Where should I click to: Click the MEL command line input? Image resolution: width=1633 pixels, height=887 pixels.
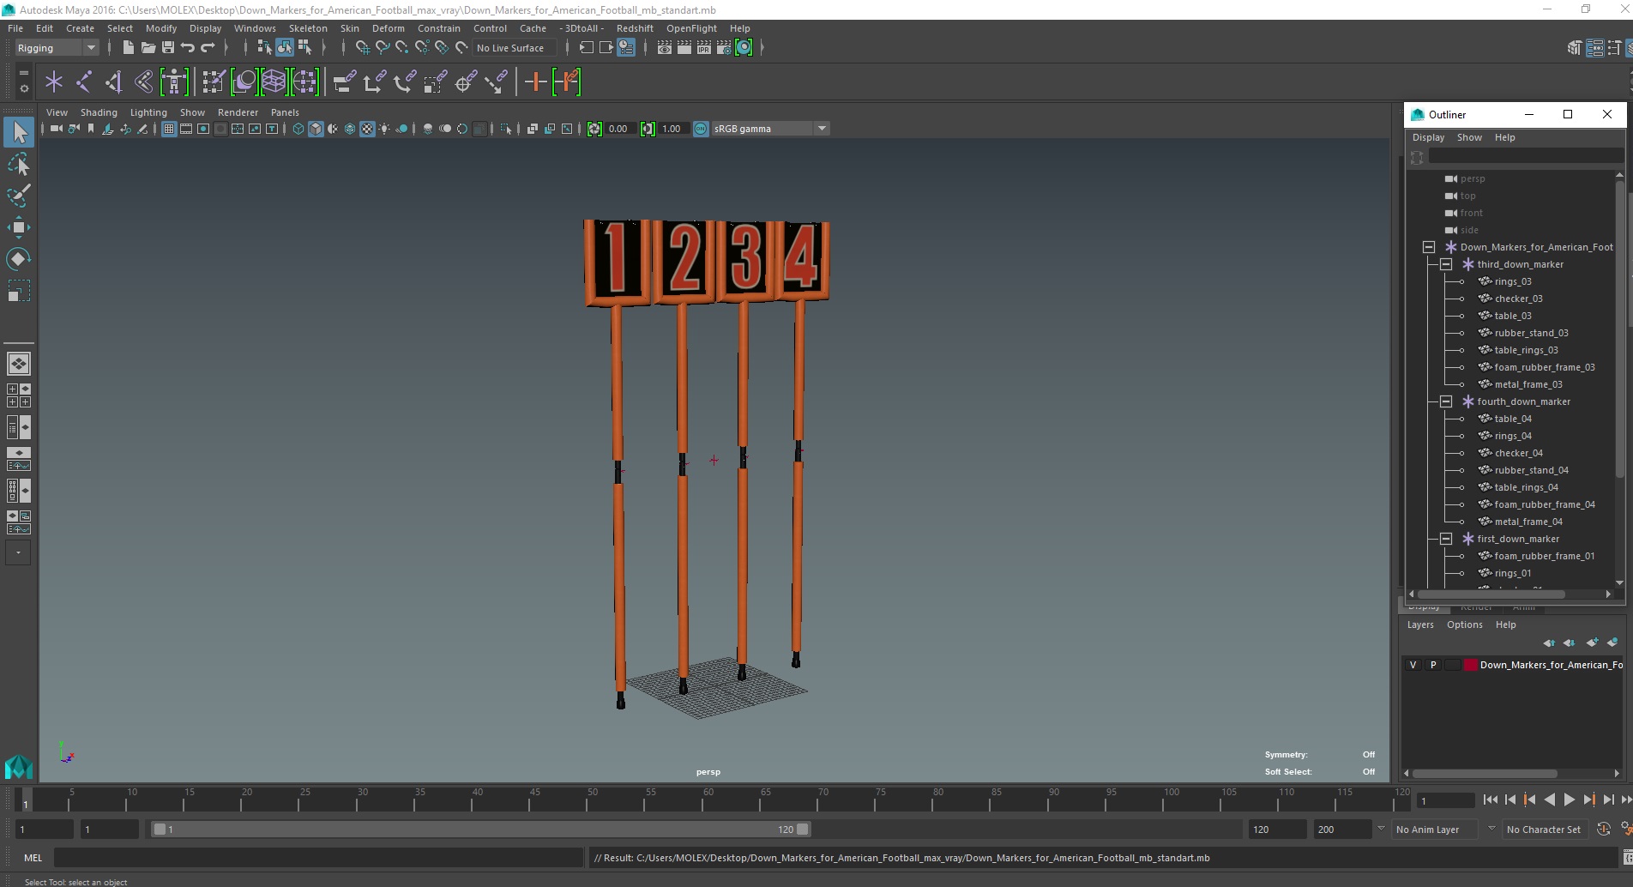[318, 858]
